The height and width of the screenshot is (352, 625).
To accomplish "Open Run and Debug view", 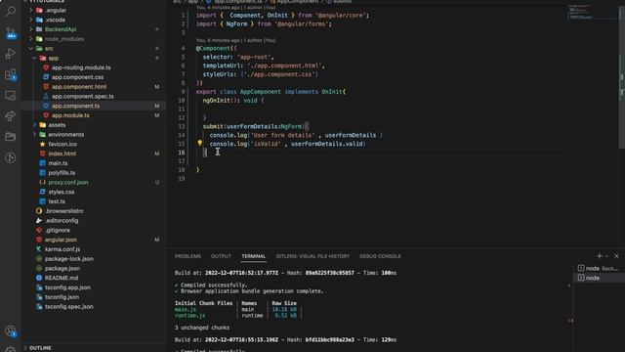I will [11, 54].
